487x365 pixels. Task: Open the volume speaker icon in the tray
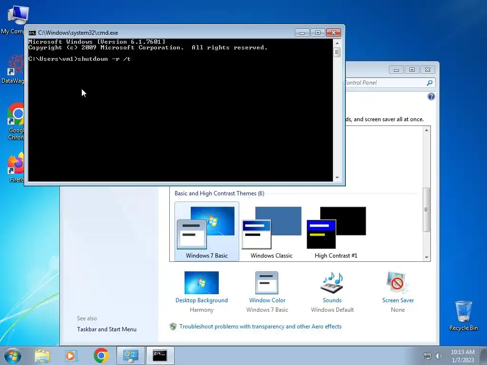[439, 356]
